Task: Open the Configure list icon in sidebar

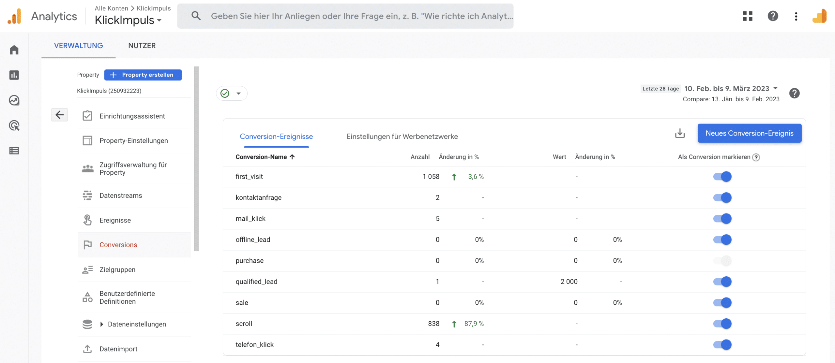Action: point(14,151)
